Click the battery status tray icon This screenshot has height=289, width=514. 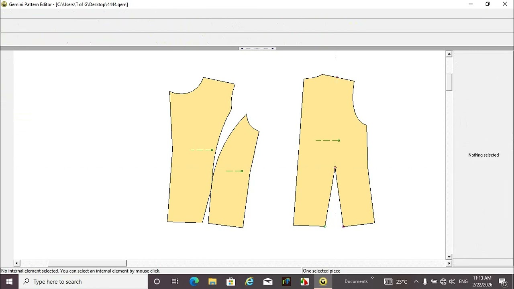point(434,281)
